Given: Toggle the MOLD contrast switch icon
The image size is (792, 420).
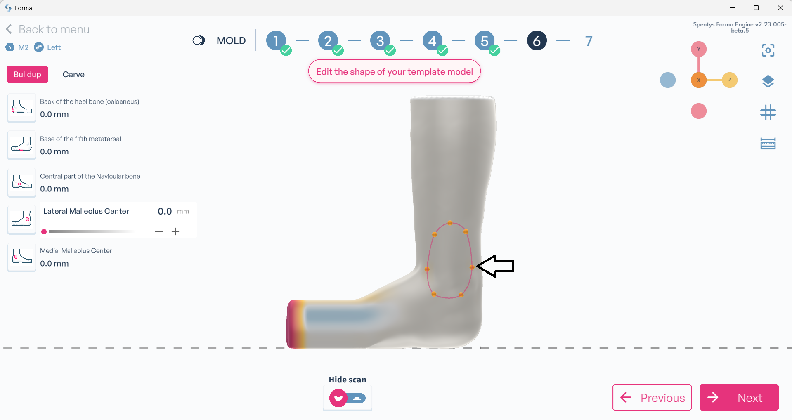Looking at the screenshot, I should click(199, 40).
